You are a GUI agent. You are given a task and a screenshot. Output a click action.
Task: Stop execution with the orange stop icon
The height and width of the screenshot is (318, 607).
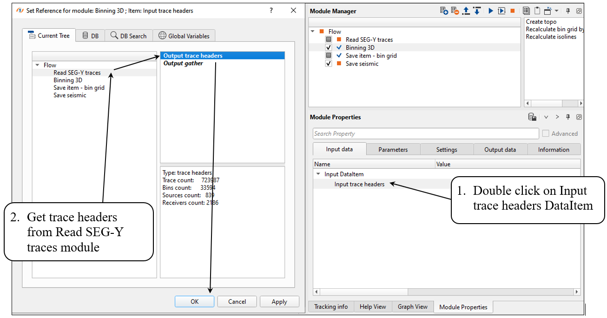point(513,11)
